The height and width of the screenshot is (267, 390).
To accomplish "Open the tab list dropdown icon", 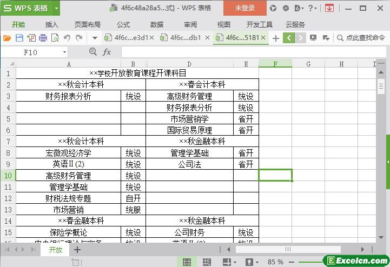I will (x=326, y=38).
